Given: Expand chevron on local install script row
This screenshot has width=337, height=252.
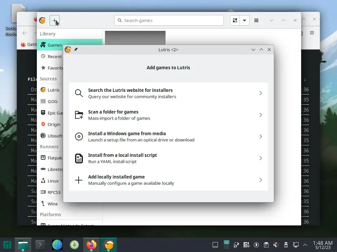Looking at the screenshot, I should (261, 158).
